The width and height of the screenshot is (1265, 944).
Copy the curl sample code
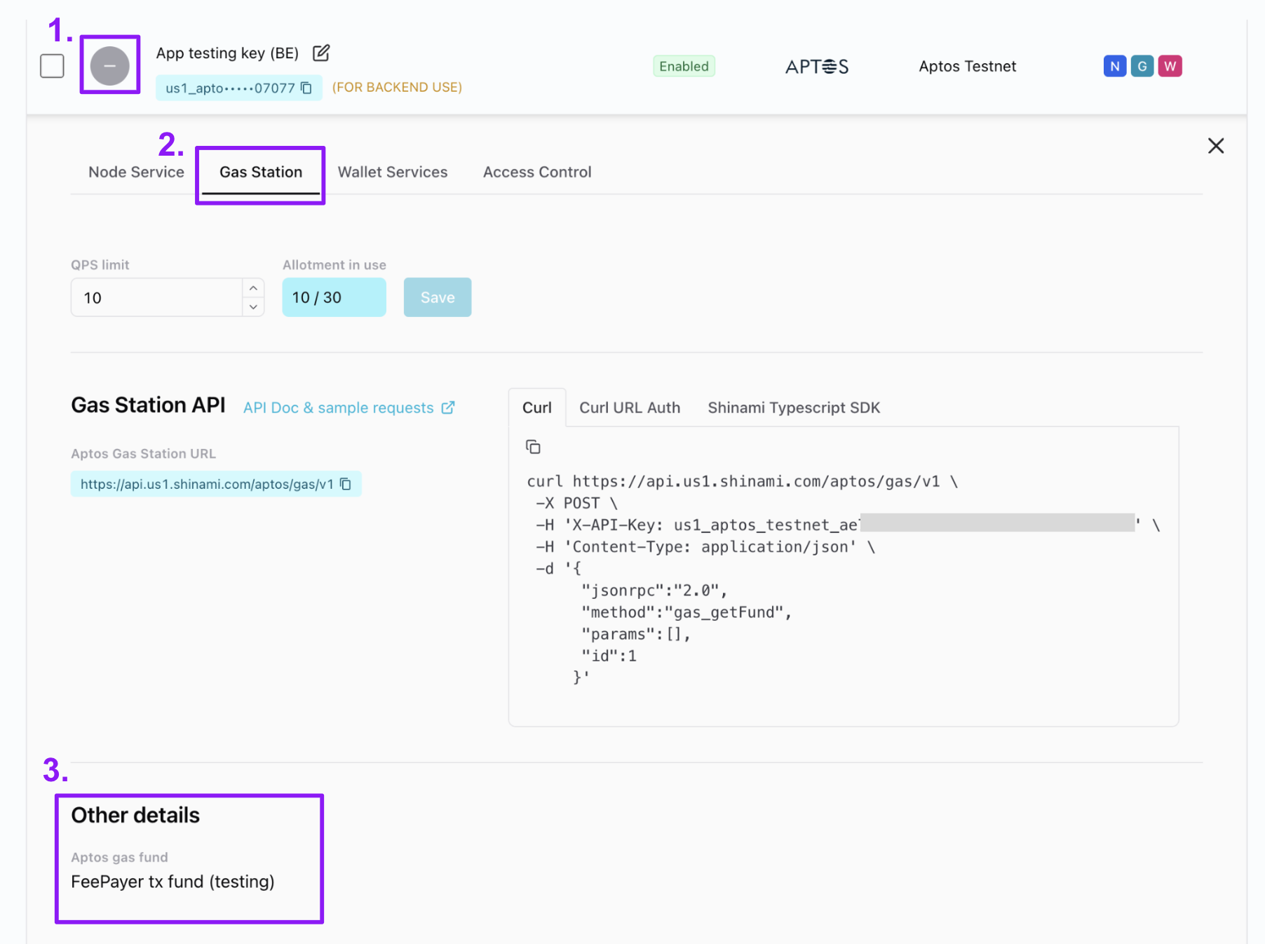(x=533, y=447)
